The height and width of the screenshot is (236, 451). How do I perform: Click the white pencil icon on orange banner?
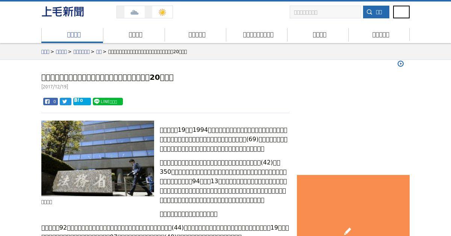point(348,231)
